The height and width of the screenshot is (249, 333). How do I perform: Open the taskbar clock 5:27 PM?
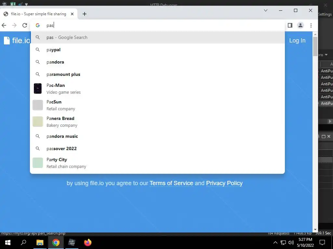click(305, 243)
